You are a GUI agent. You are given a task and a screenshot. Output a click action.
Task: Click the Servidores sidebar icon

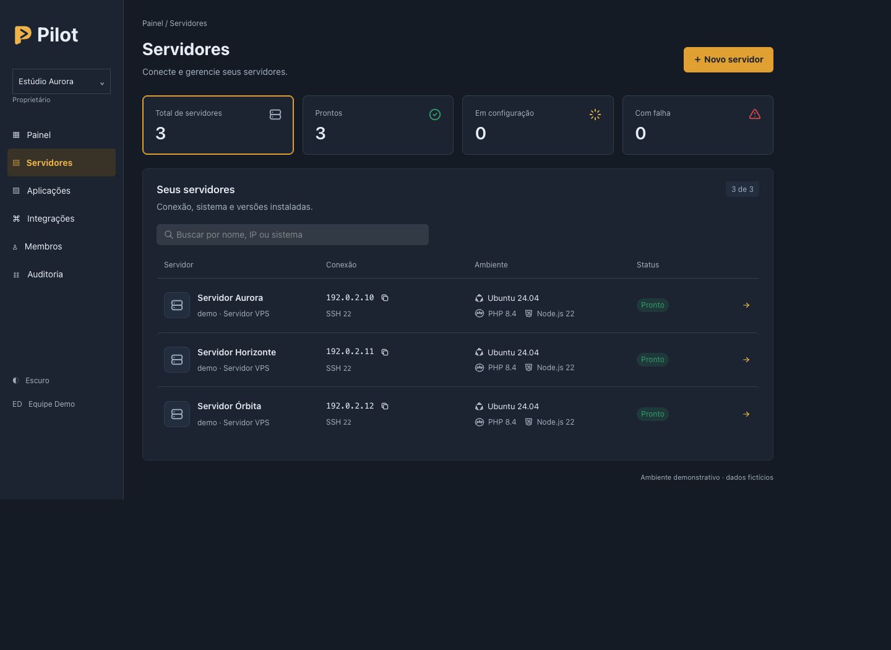coord(16,163)
